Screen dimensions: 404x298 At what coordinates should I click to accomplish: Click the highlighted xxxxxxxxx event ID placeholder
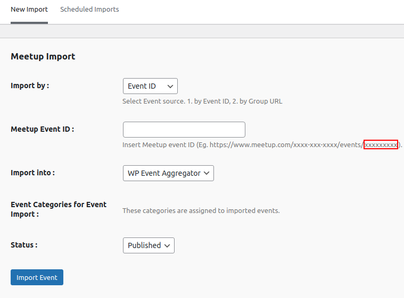[381, 144]
